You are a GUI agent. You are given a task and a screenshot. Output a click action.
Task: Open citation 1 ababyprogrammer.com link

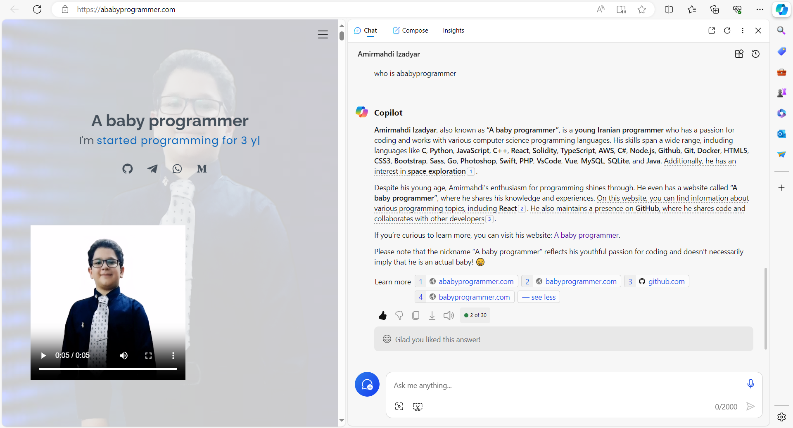point(466,281)
